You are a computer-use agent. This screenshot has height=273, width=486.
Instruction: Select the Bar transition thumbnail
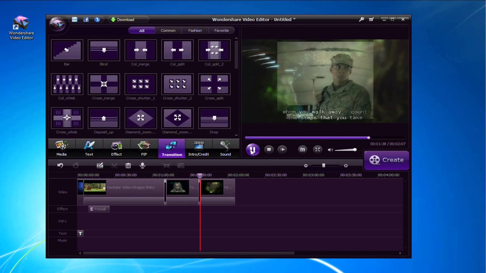tap(67, 50)
